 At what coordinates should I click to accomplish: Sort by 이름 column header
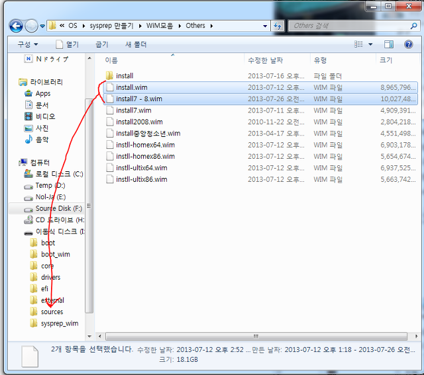tap(111, 60)
